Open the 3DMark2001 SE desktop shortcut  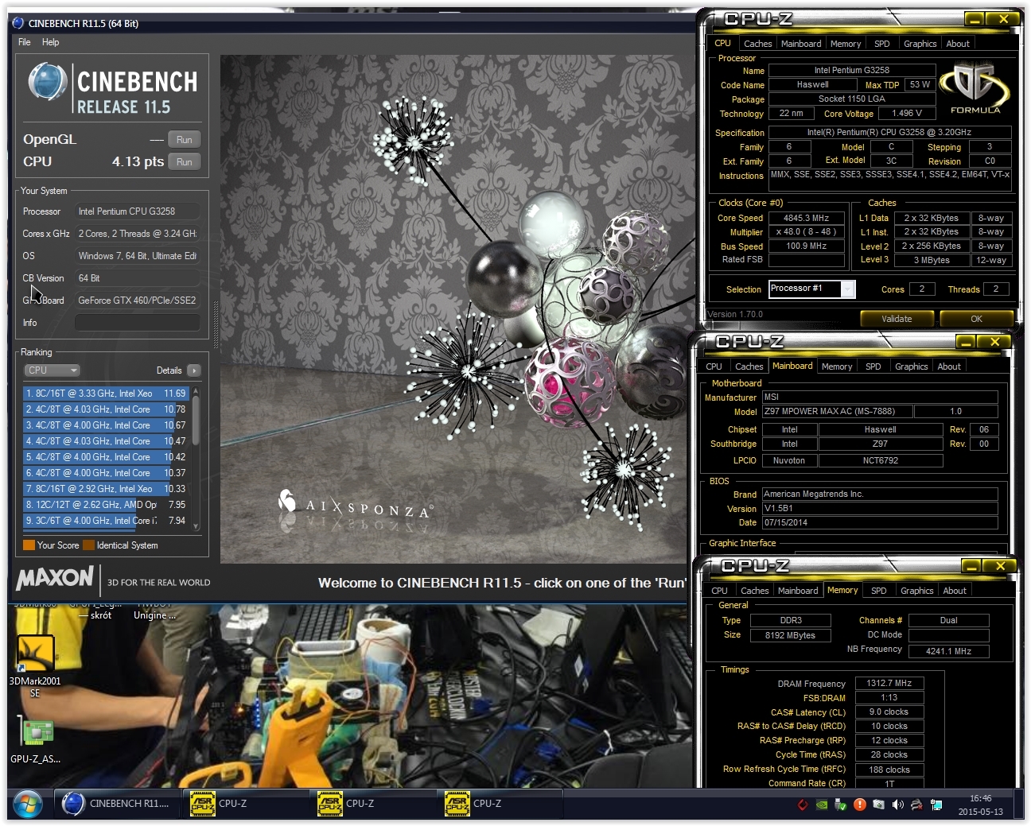35,666
